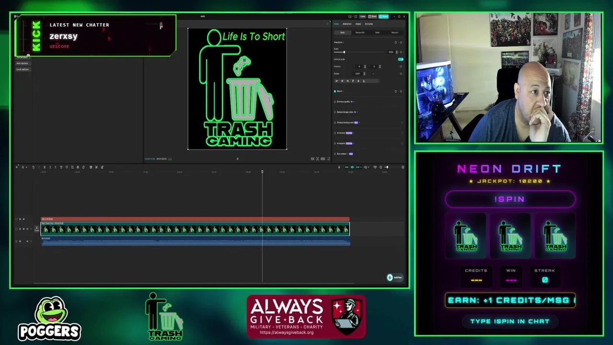Click the delete icon in timeline toolbar

(61, 167)
